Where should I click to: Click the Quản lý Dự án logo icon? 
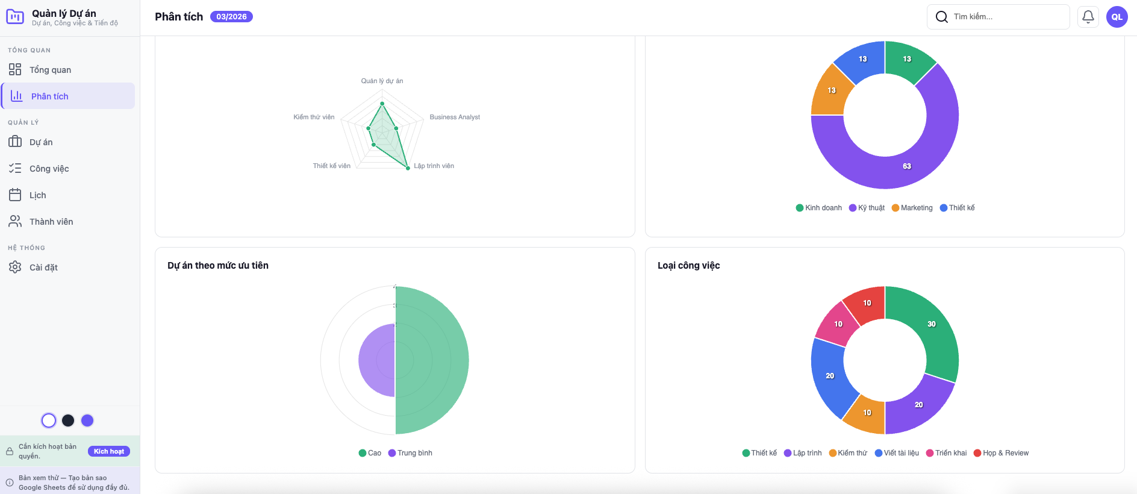coord(15,17)
